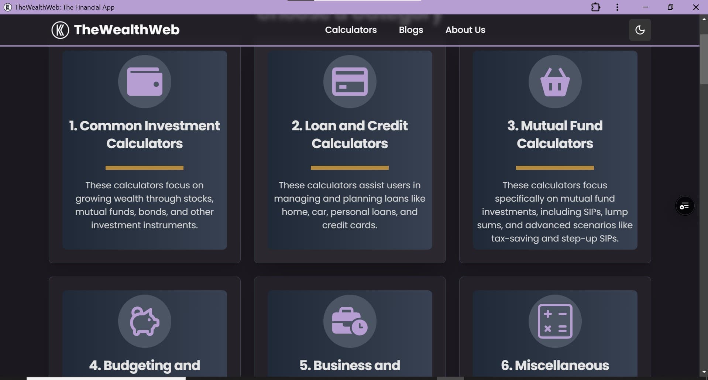This screenshot has height=380, width=708.
Task: Open Blogs from the navigation bar
Action: (x=411, y=30)
